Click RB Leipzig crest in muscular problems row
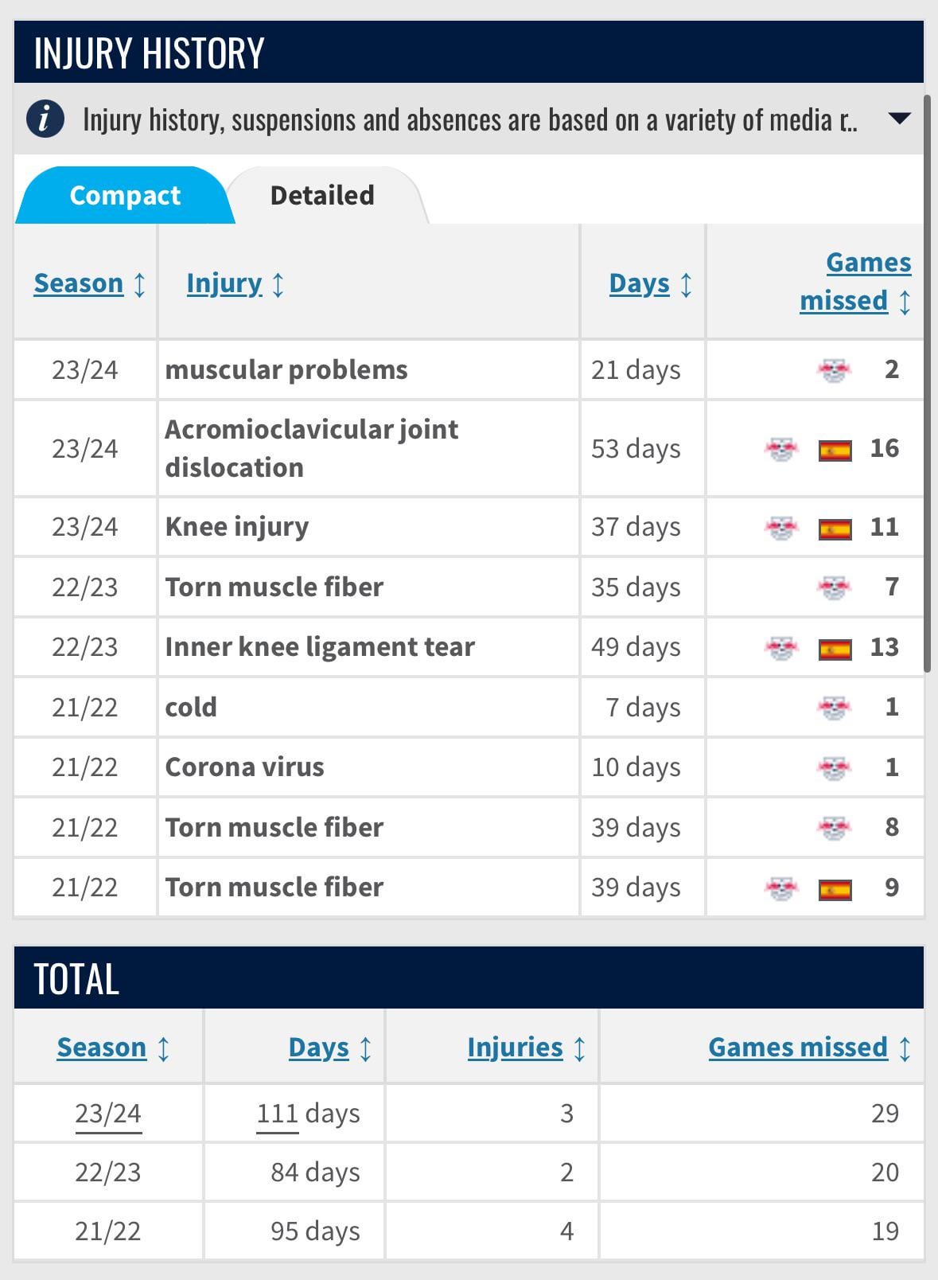 pyautogui.click(x=834, y=370)
